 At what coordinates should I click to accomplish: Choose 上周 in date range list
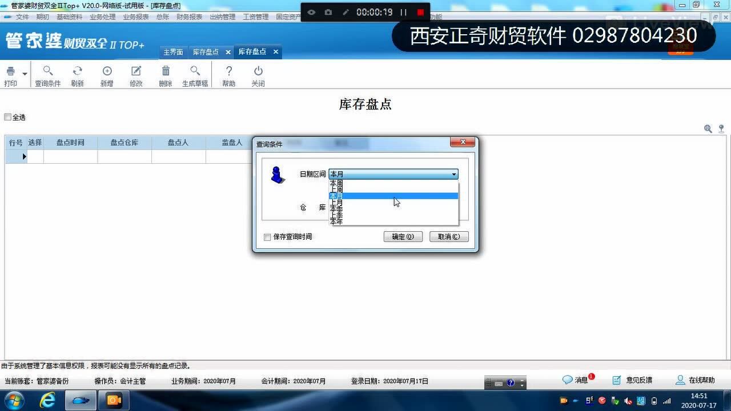point(393,190)
